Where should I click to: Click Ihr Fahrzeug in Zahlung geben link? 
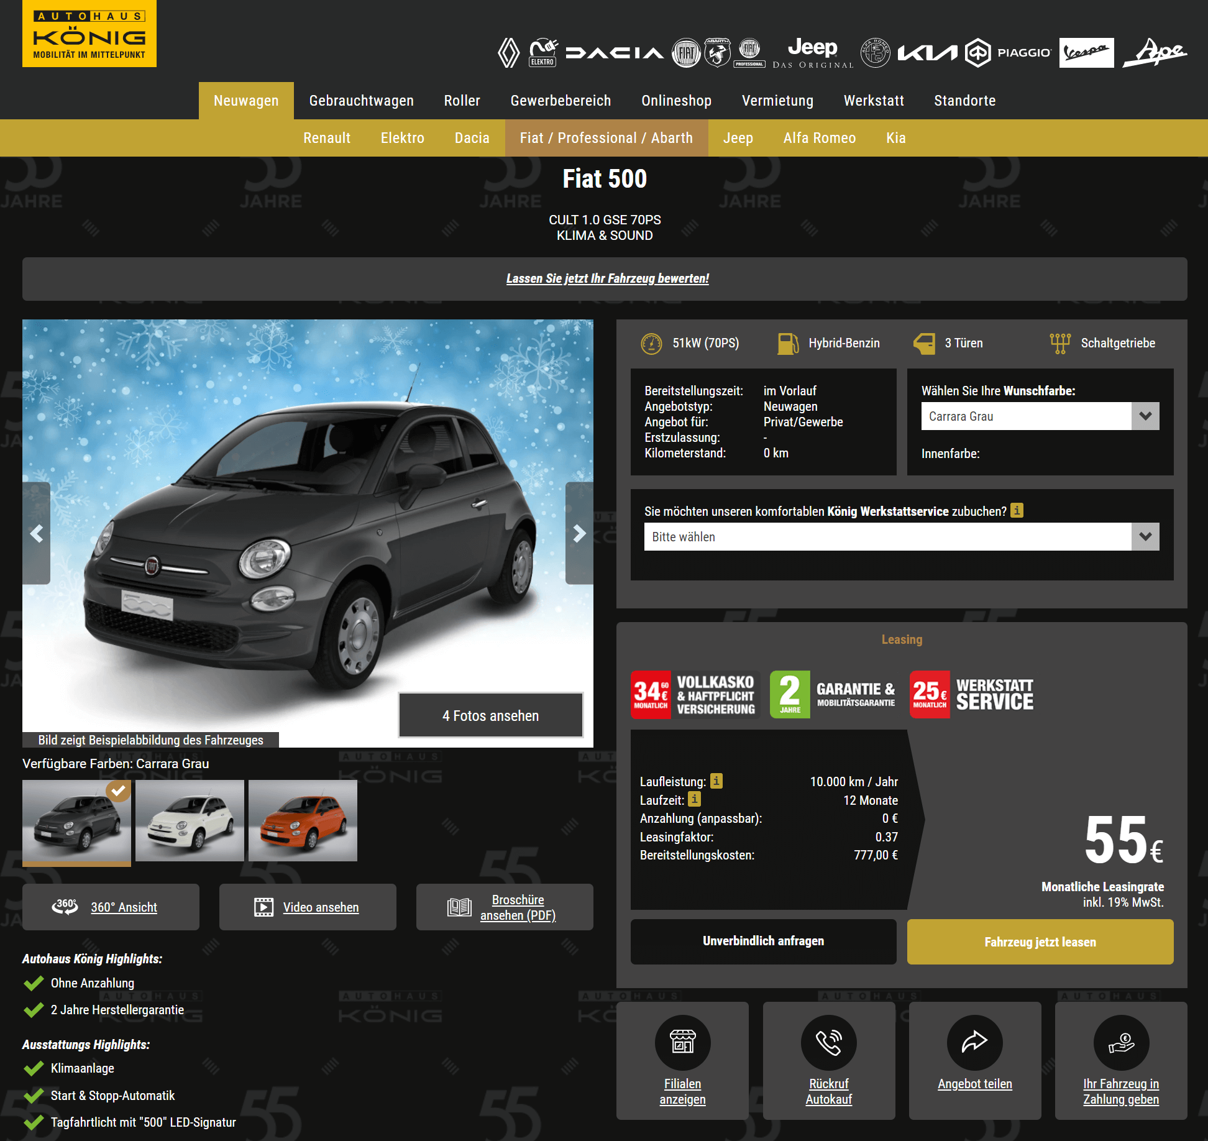point(1121,1091)
